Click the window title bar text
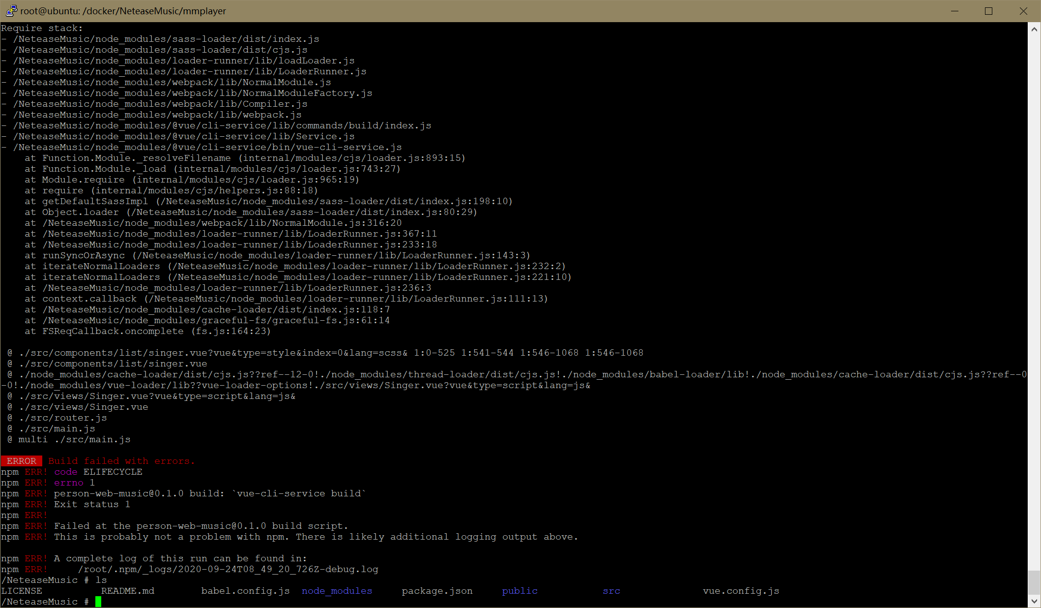Viewport: 1041px width, 608px height. [x=122, y=11]
